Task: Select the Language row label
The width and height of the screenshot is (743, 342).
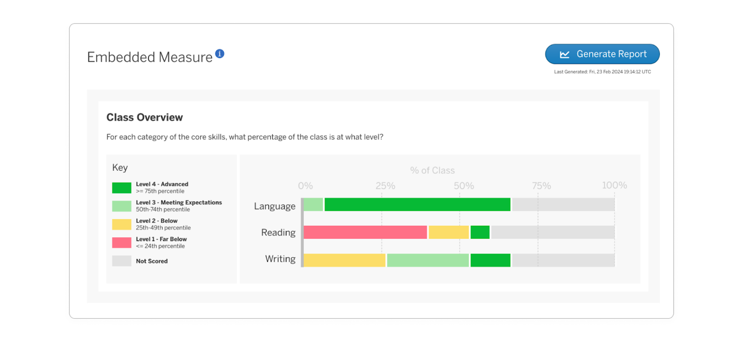Action: click(274, 206)
